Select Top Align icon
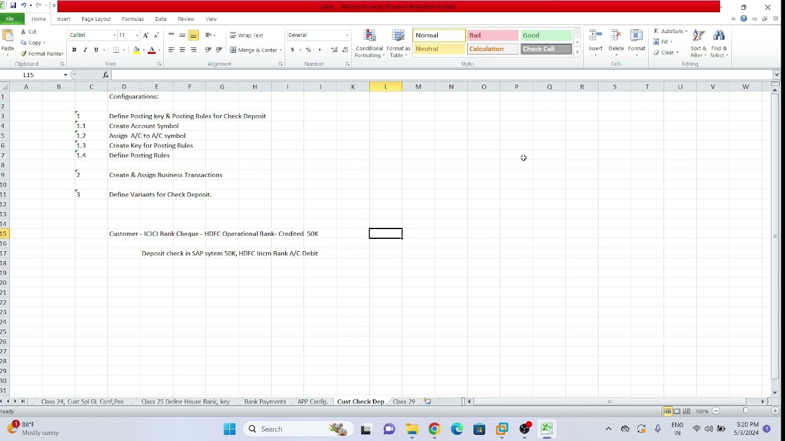 [x=171, y=36]
